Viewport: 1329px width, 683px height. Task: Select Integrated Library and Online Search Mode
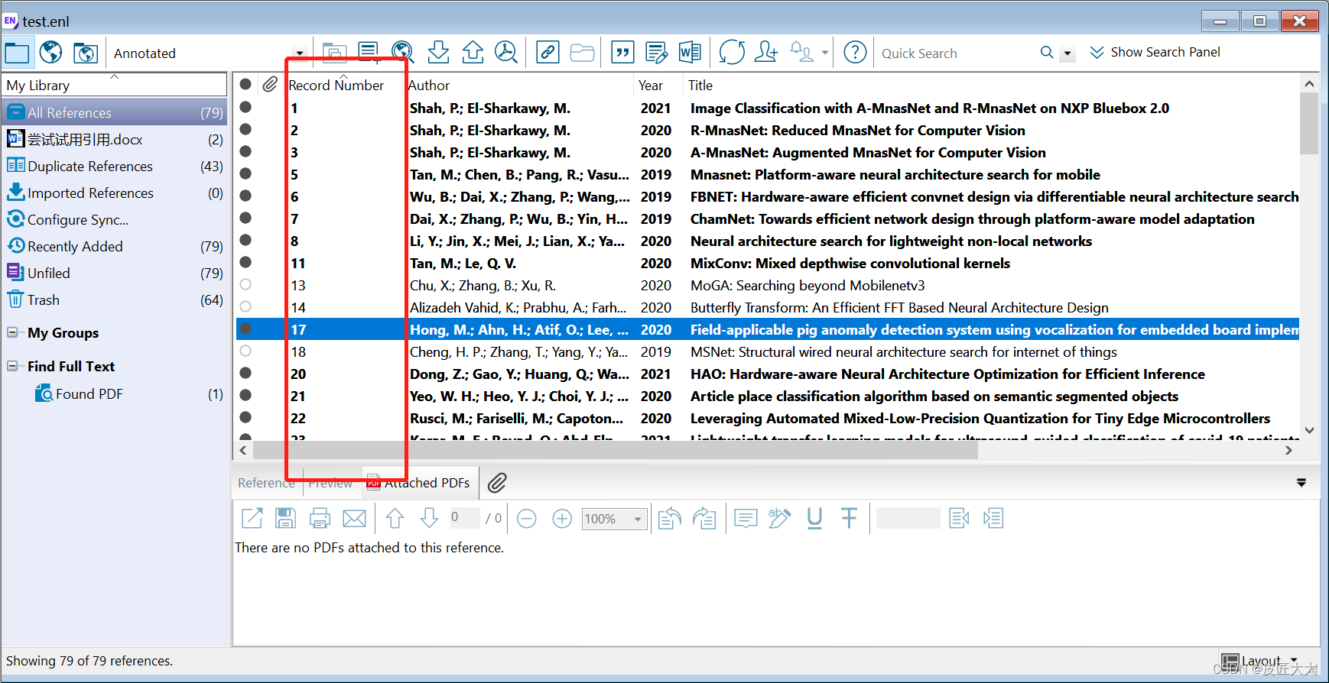pyautogui.click(x=86, y=53)
